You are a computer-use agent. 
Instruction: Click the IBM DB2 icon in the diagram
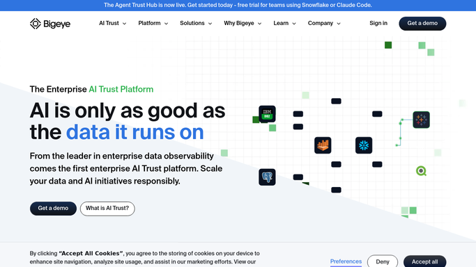click(x=267, y=114)
